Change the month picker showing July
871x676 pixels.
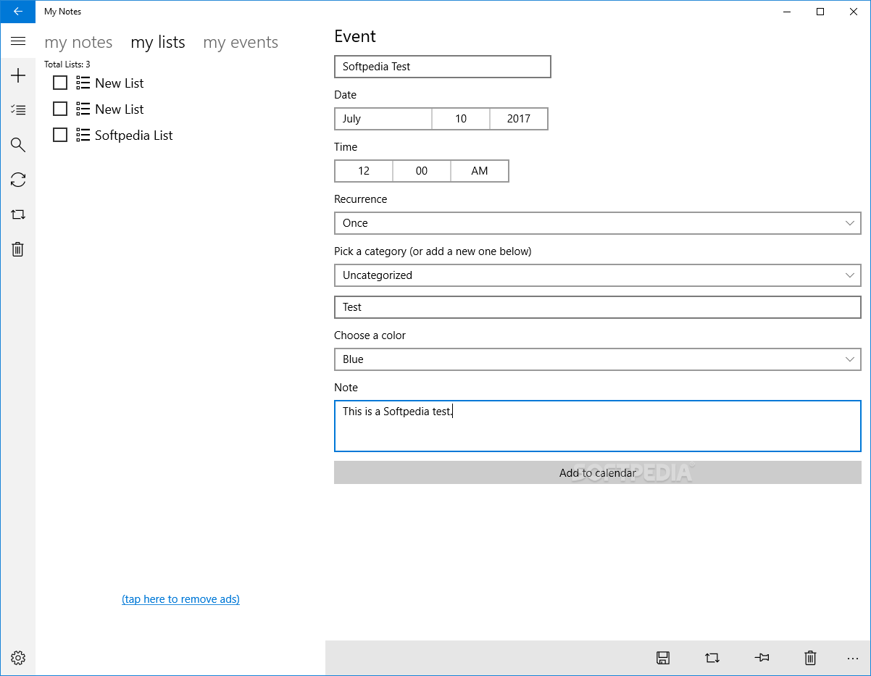pos(383,119)
